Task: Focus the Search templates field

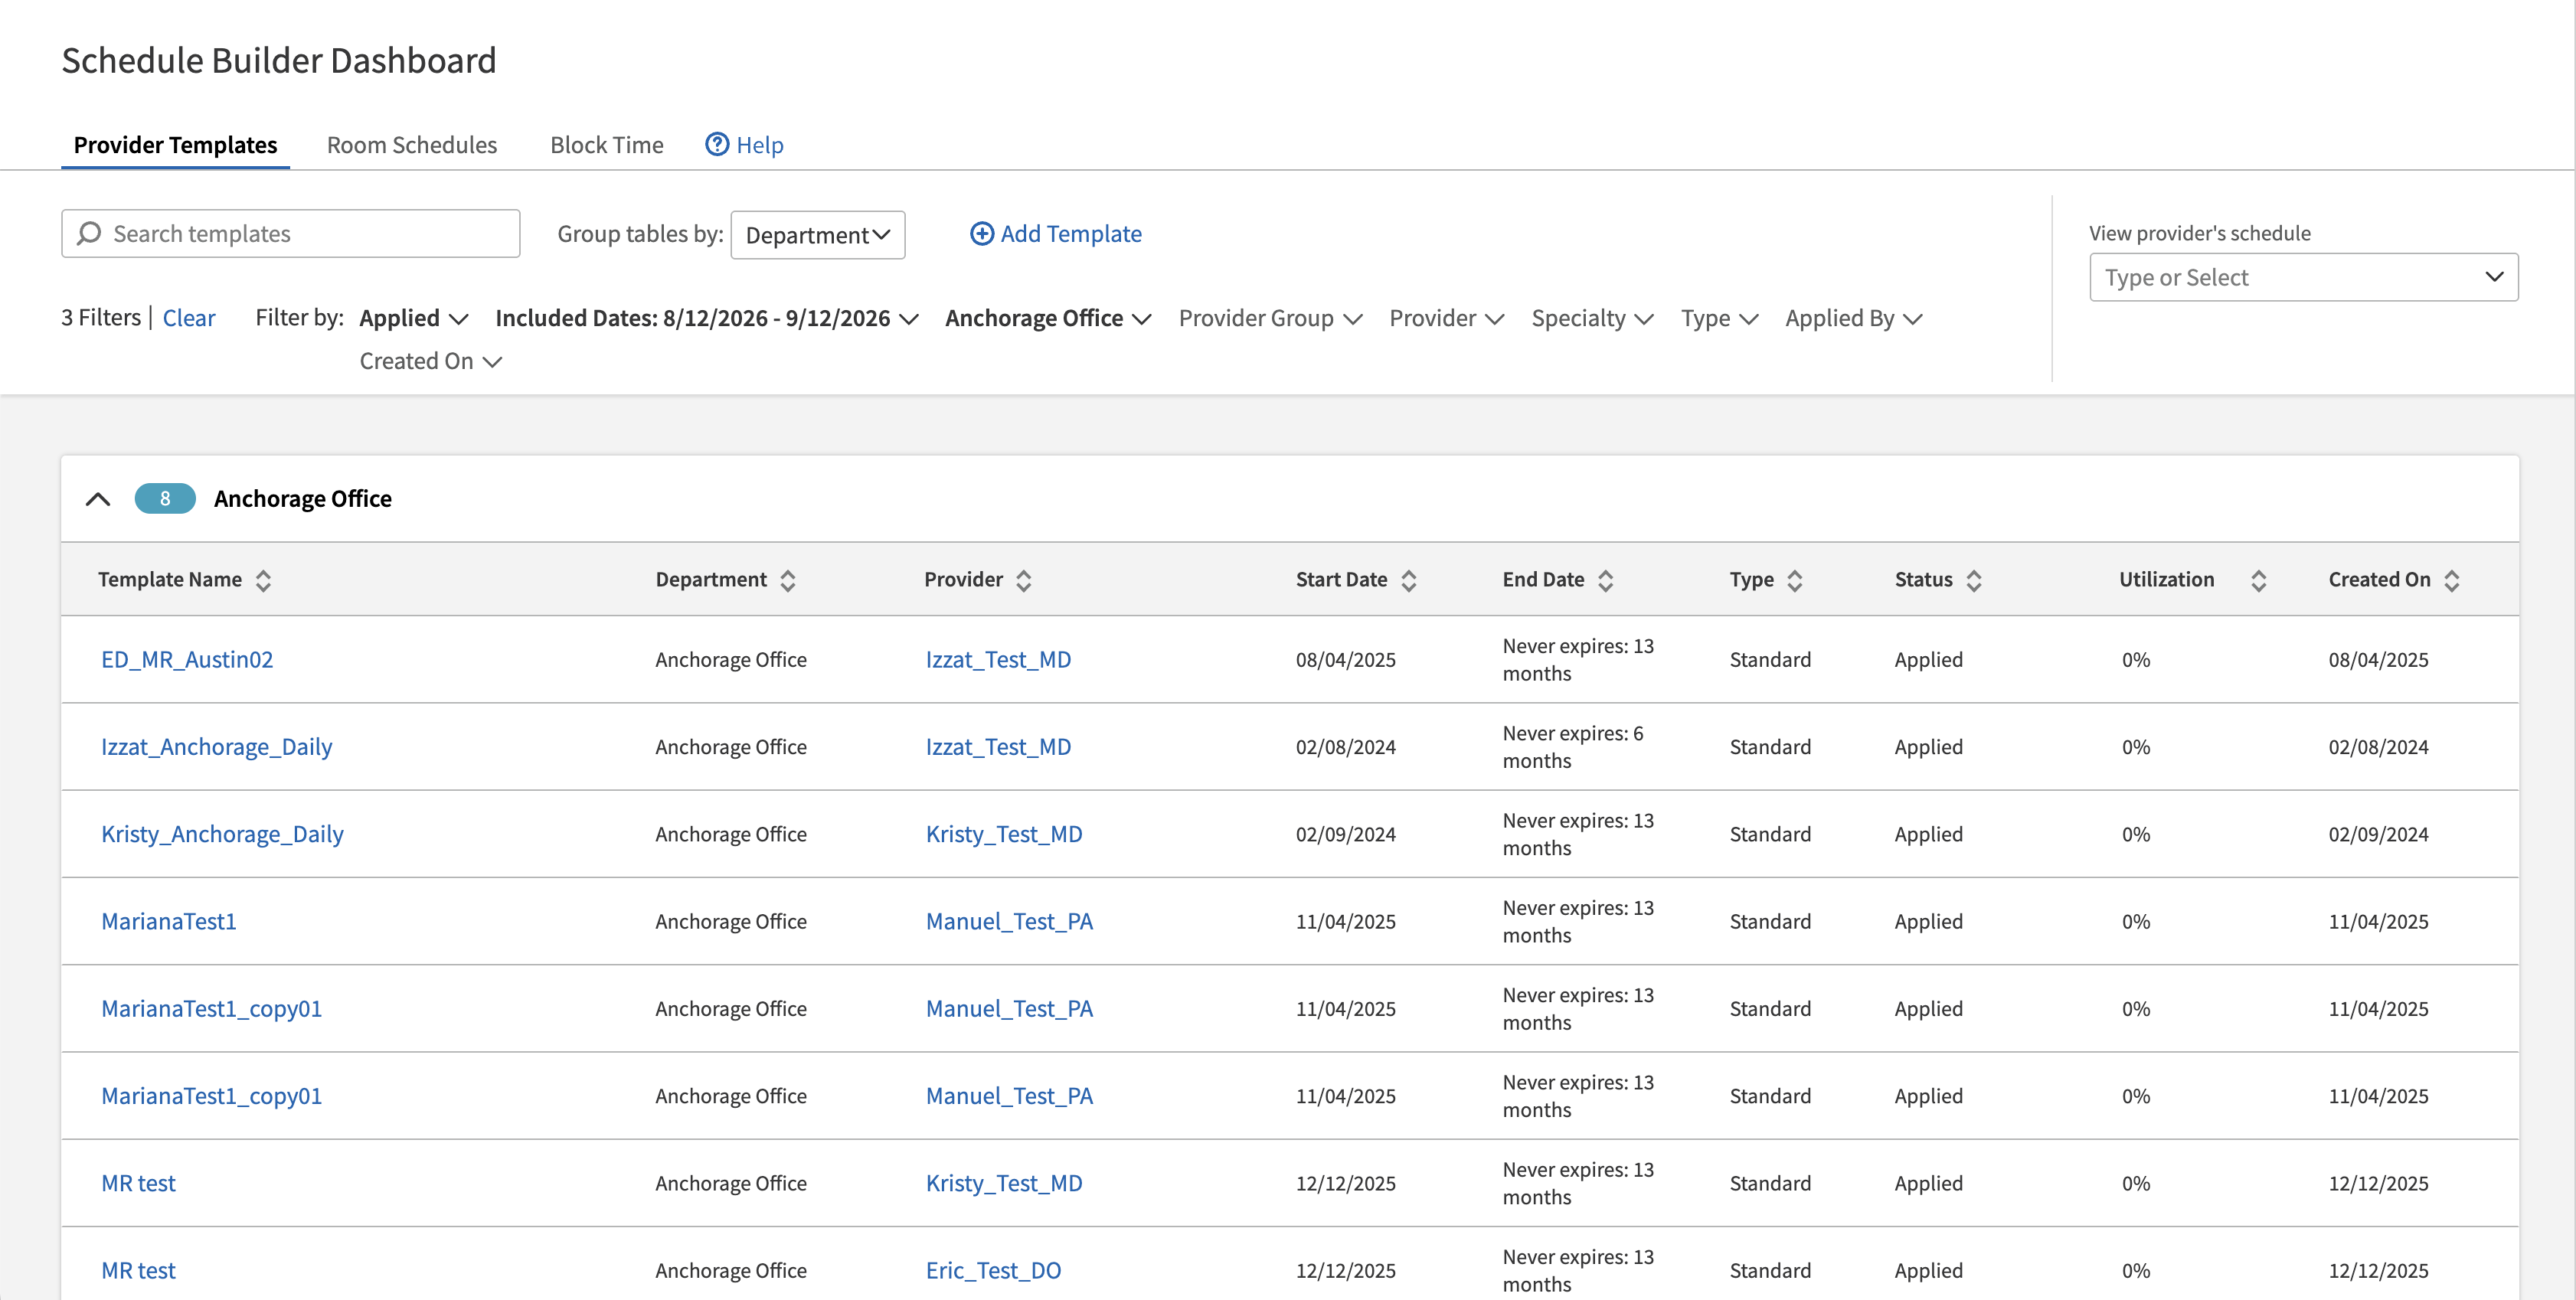Action: pos(290,233)
